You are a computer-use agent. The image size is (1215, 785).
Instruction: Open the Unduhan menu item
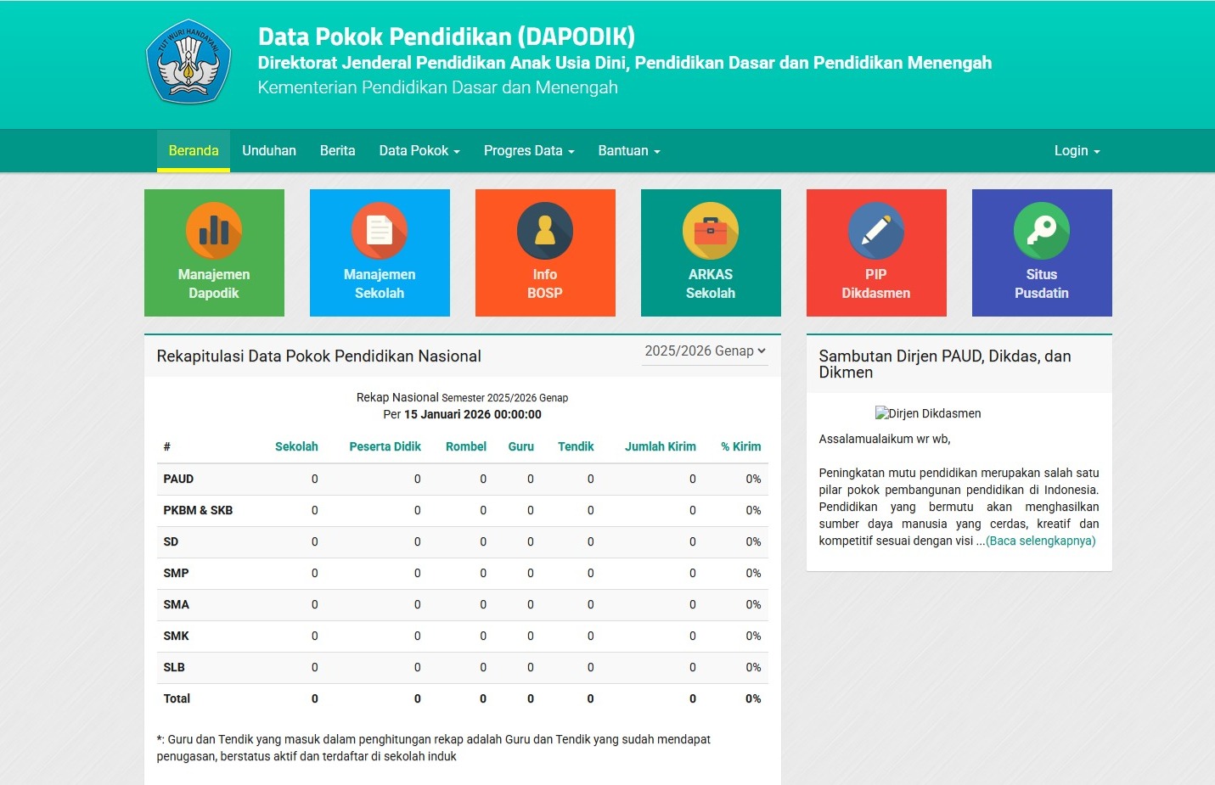tap(269, 151)
